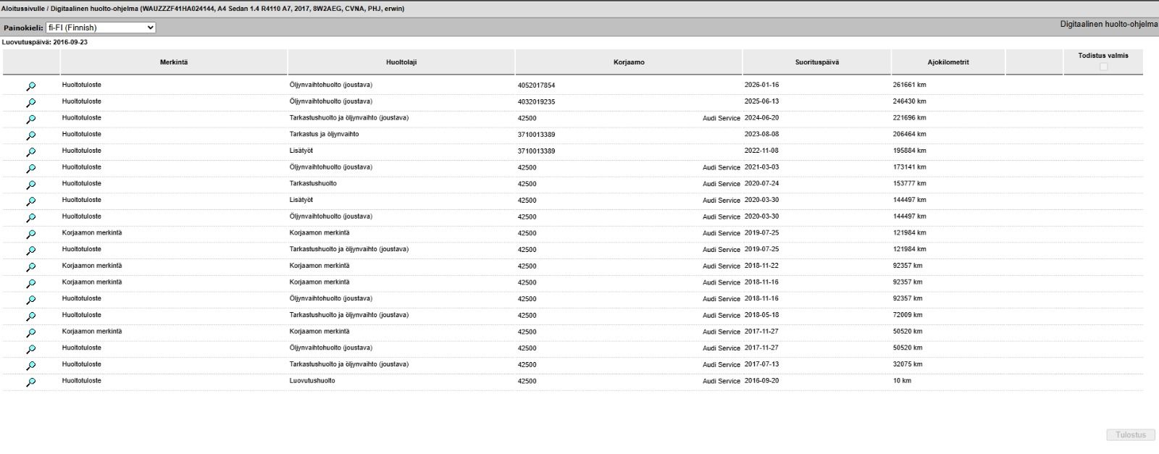Select mileage value 261661 km
This screenshot has width=1159, height=454.
pyautogui.click(x=909, y=85)
